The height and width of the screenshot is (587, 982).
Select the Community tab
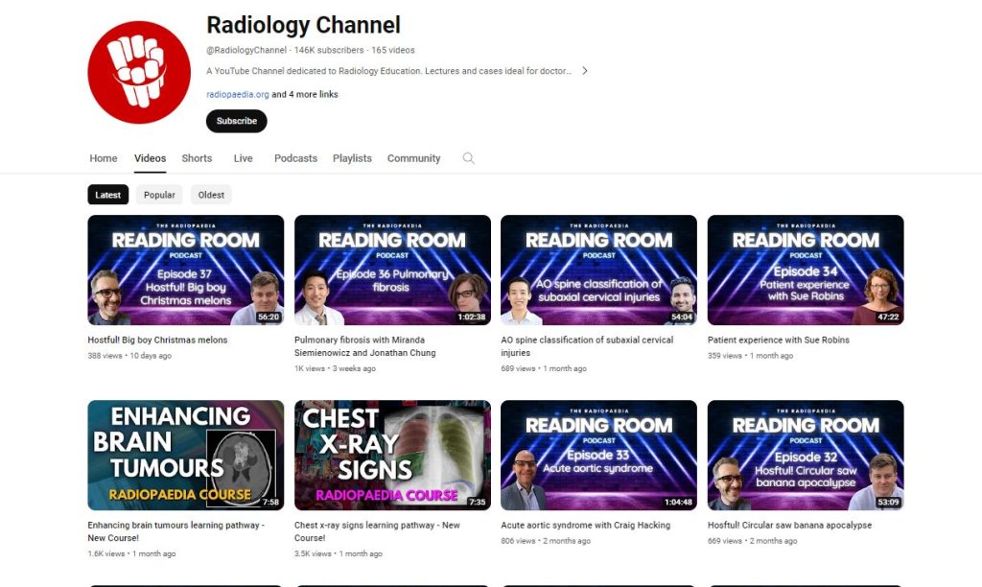(413, 158)
